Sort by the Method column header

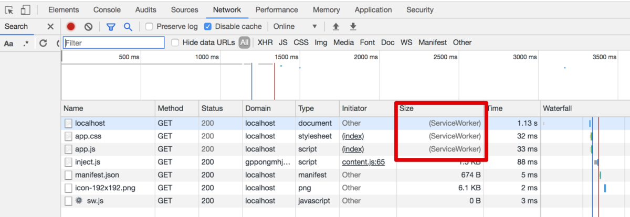click(x=177, y=108)
